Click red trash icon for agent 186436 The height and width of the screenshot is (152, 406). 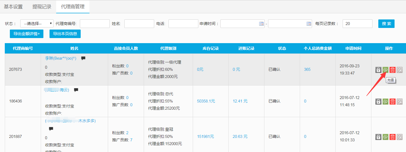[392, 101]
